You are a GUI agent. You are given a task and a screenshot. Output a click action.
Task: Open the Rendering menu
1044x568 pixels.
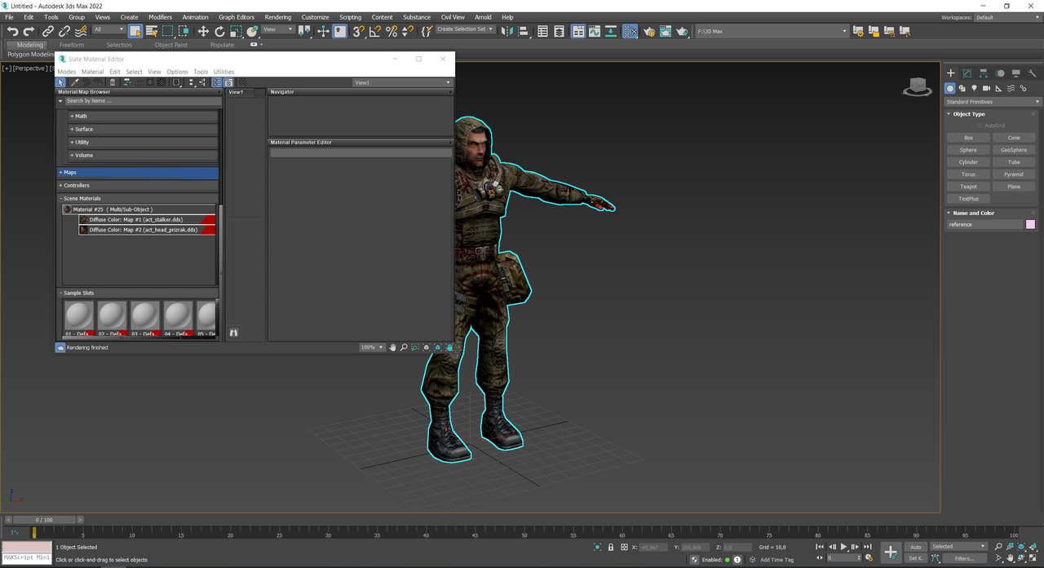(277, 17)
